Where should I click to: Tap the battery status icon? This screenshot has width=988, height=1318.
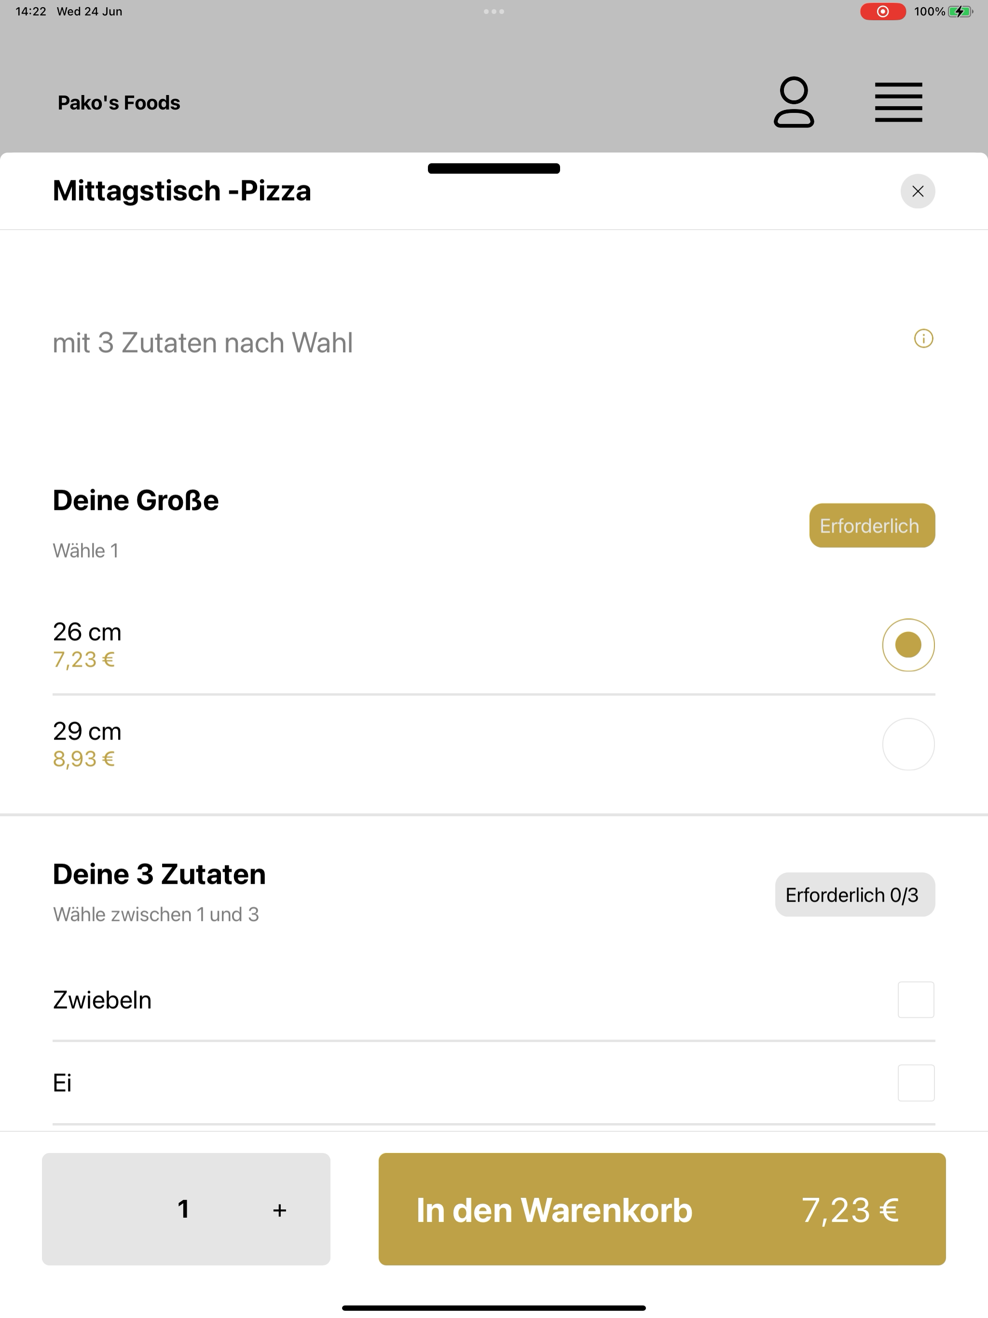tap(960, 11)
